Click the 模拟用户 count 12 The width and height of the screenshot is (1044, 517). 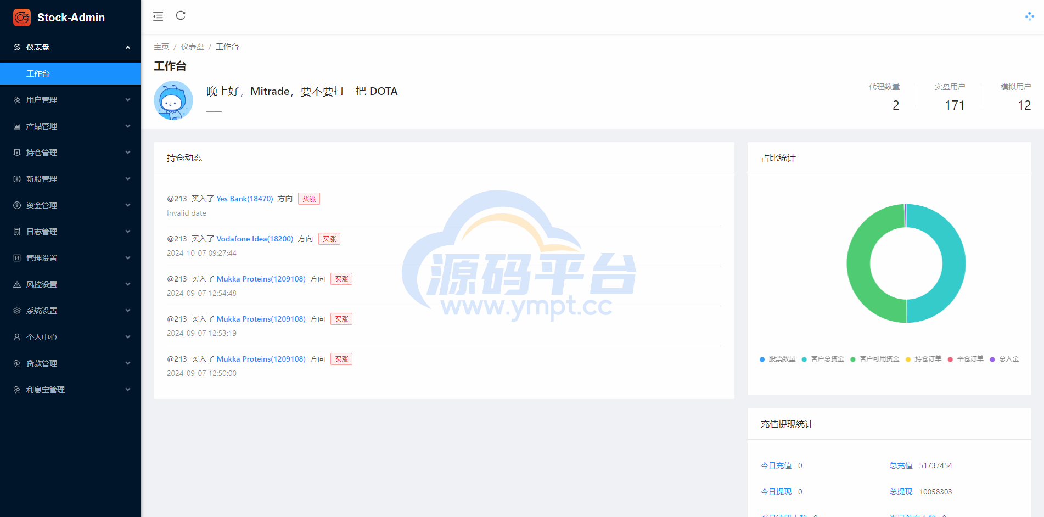(1024, 105)
